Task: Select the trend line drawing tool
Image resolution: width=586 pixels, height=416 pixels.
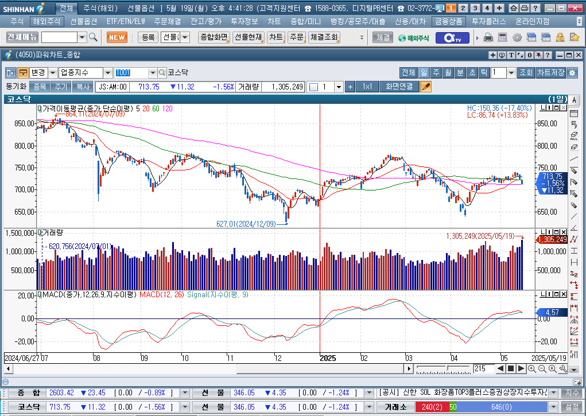Action: pyautogui.click(x=574, y=159)
